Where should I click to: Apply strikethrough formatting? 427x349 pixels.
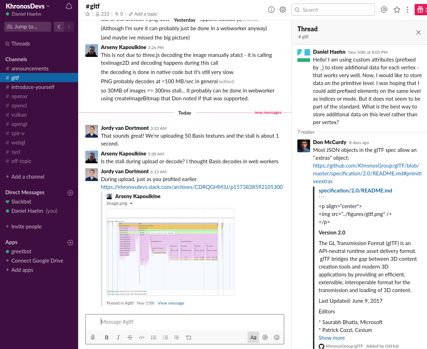(130, 337)
